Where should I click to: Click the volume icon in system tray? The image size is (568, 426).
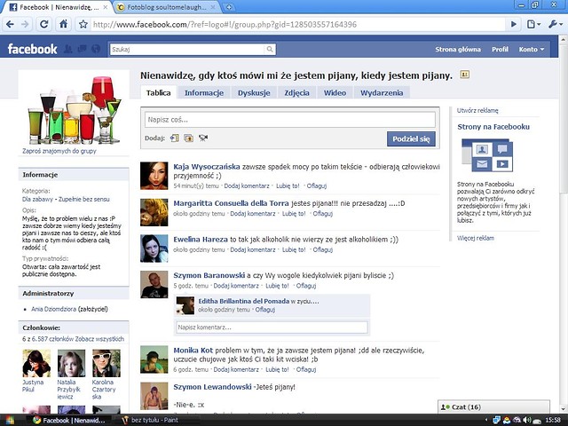(527, 420)
